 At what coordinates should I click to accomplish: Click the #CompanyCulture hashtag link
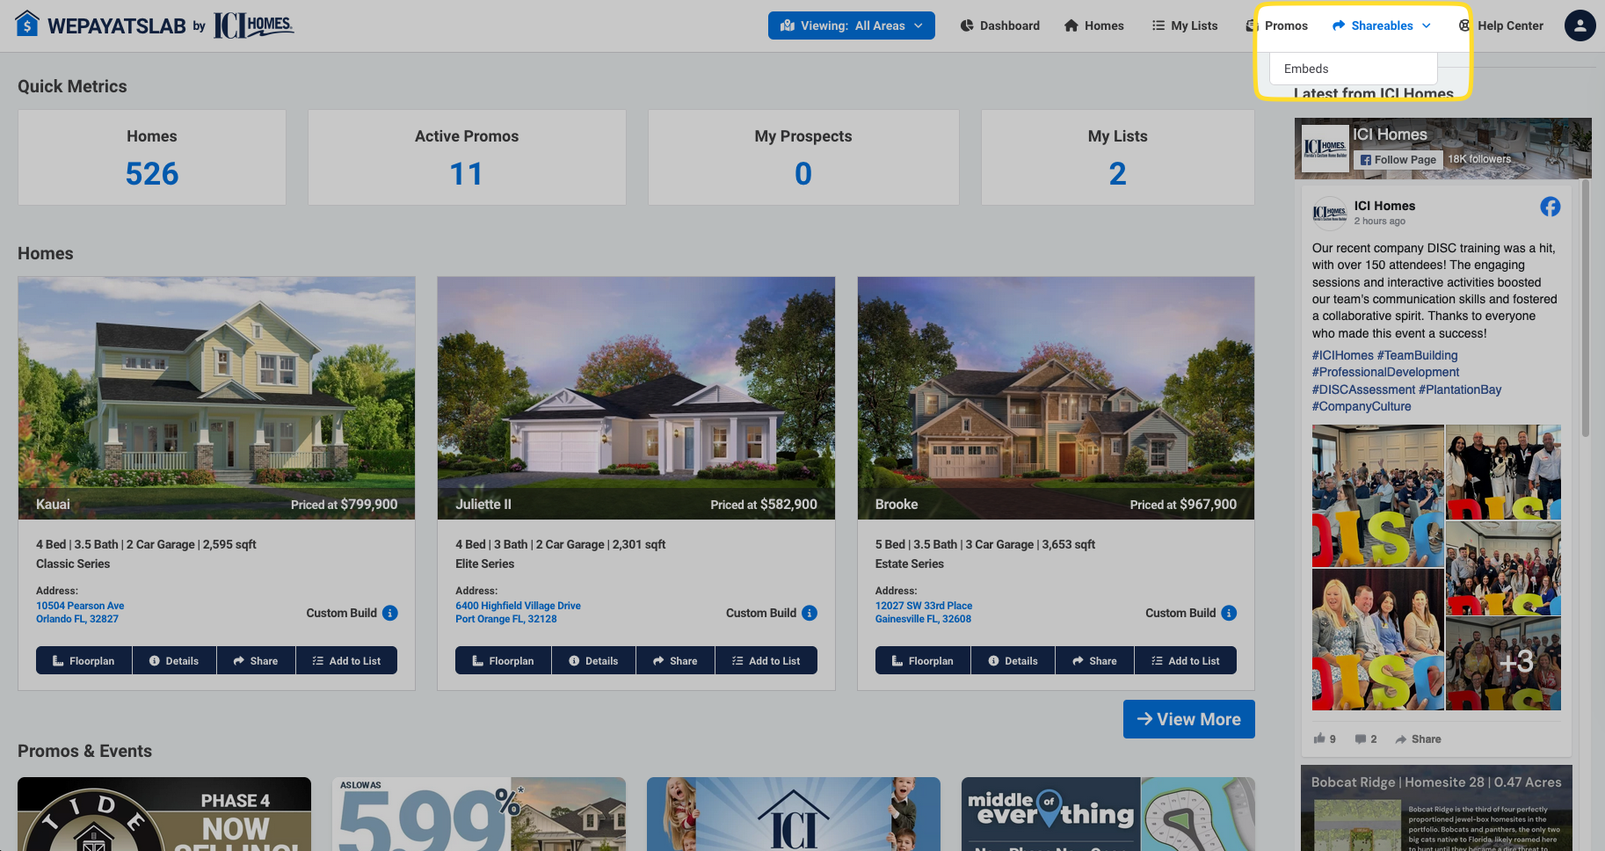point(1362,406)
